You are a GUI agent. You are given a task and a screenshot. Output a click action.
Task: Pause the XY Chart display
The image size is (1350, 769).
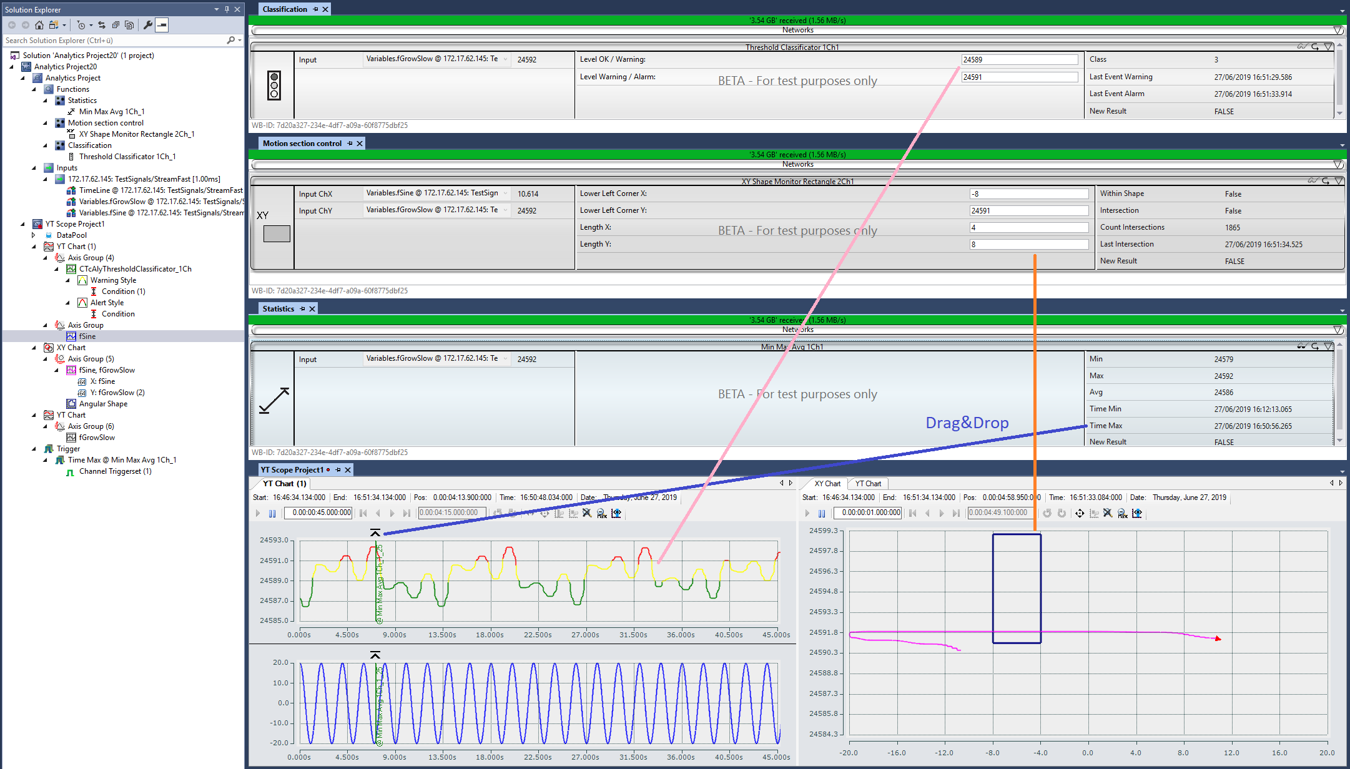pos(822,513)
